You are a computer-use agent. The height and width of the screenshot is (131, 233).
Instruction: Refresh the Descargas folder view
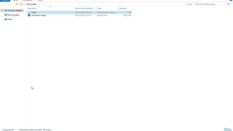(x=190, y=4)
